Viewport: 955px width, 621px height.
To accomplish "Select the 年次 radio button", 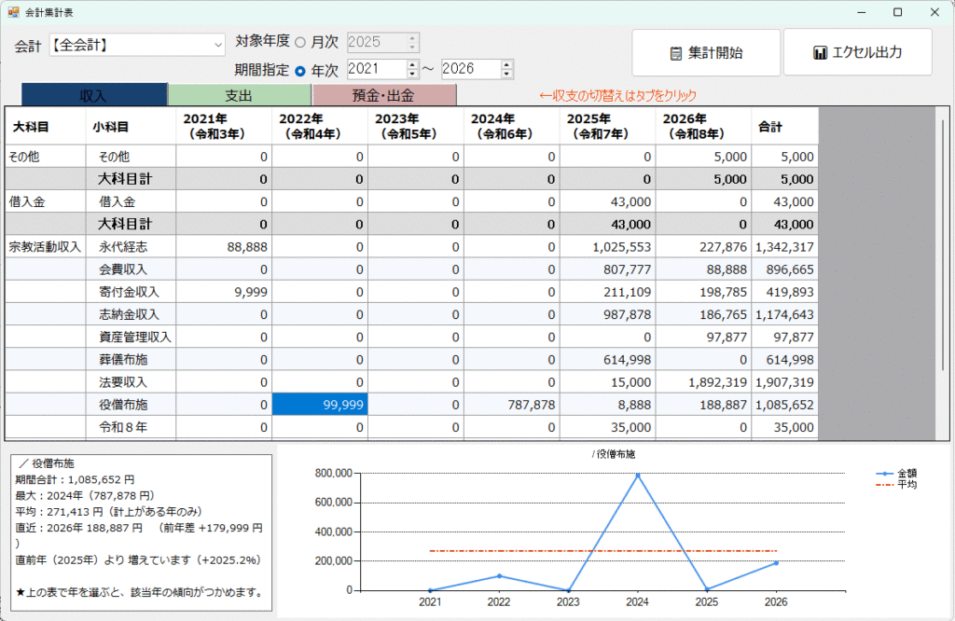I will pyautogui.click(x=300, y=70).
